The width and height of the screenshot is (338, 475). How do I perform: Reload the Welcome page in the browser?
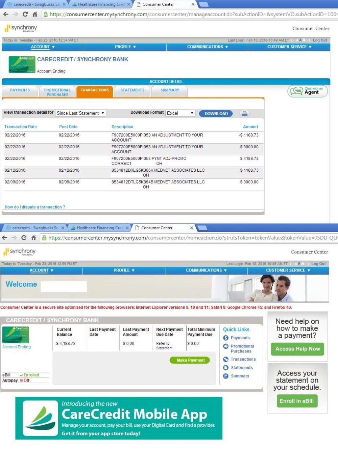[x=24, y=238]
